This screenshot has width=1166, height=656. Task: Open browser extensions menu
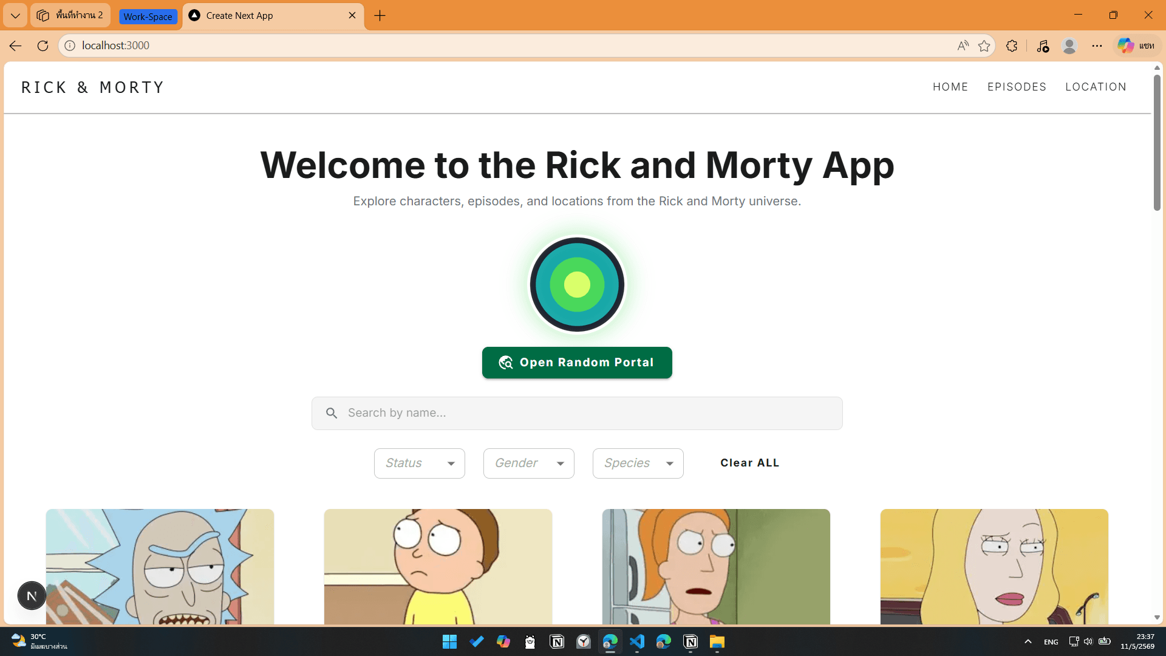coord(1012,46)
